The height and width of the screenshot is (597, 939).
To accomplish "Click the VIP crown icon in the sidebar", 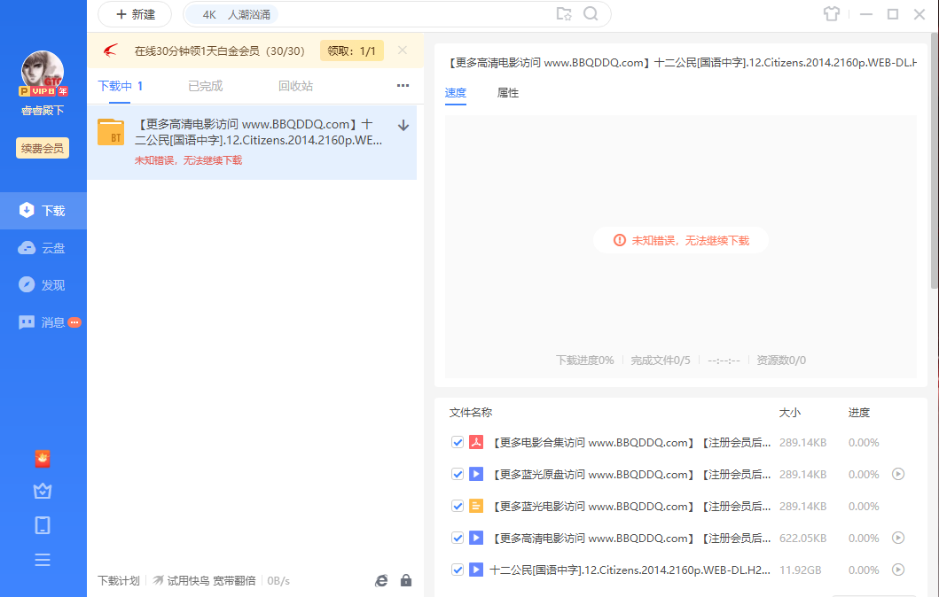I will click(x=43, y=491).
